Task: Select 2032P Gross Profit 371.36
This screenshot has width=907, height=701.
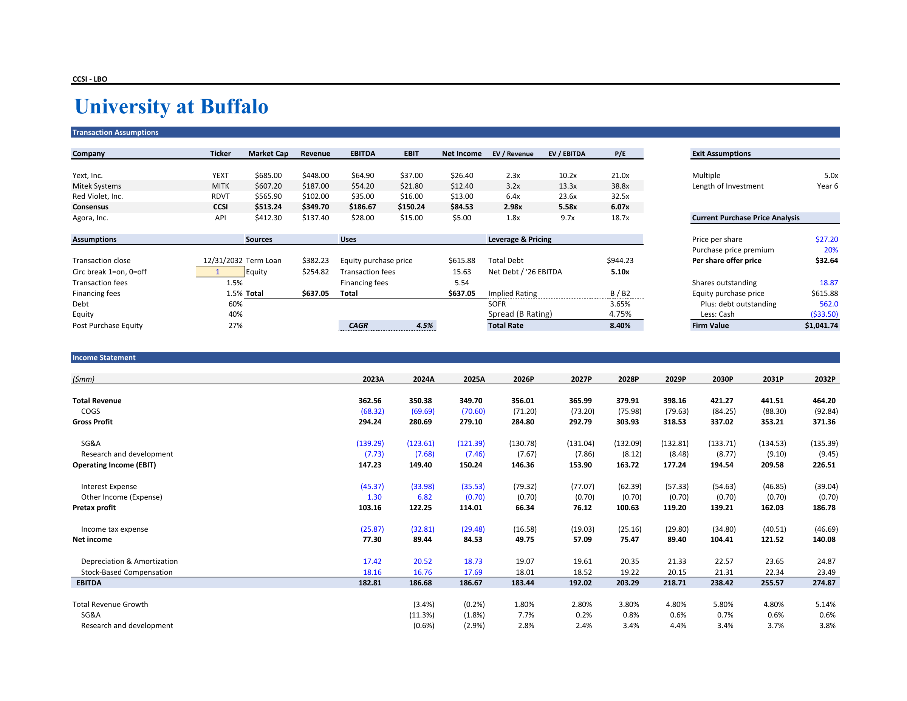Action: click(x=824, y=421)
